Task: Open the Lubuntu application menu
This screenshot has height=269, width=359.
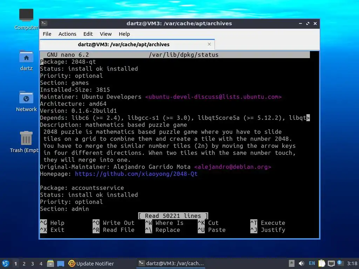Action: 6,263
